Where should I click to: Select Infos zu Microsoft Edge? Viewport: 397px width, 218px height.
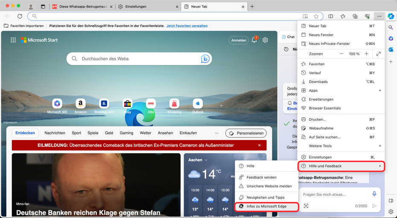[x=267, y=206]
